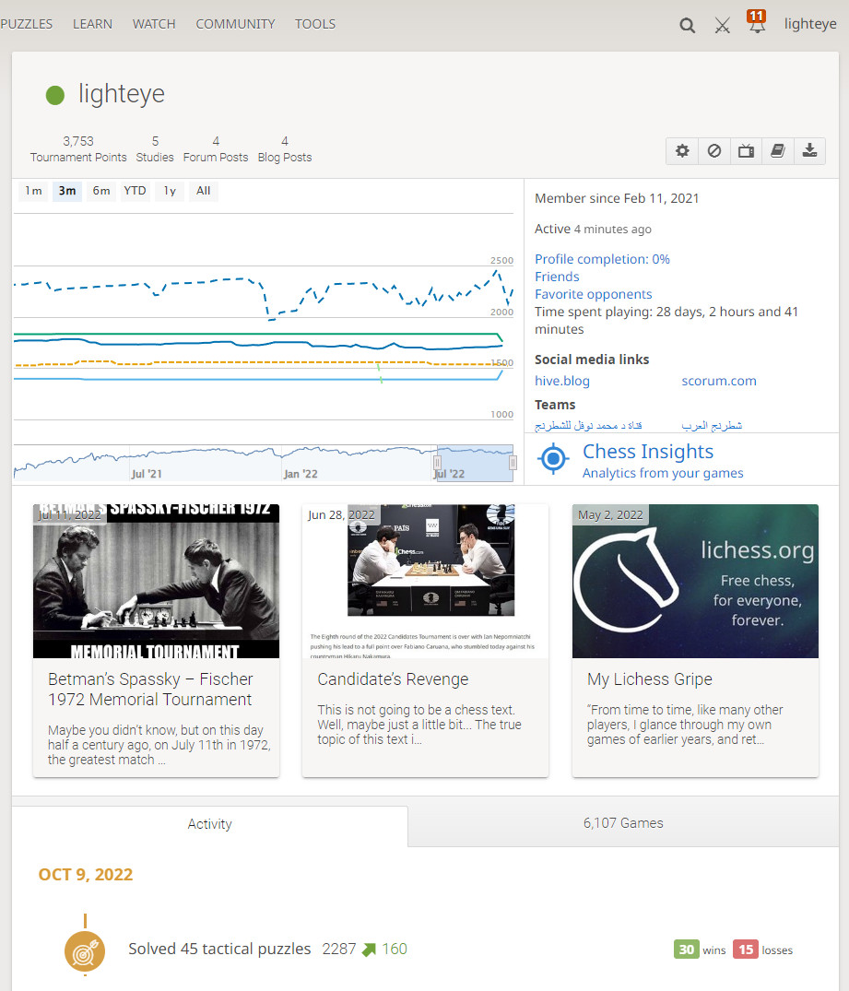Click the Time spent playing text
This screenshot has height=991, width=849.
[x=666, y=321]
